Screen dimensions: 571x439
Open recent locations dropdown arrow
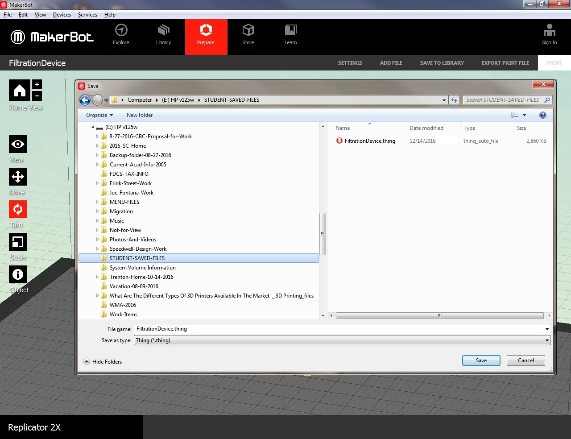pos(106,100)
